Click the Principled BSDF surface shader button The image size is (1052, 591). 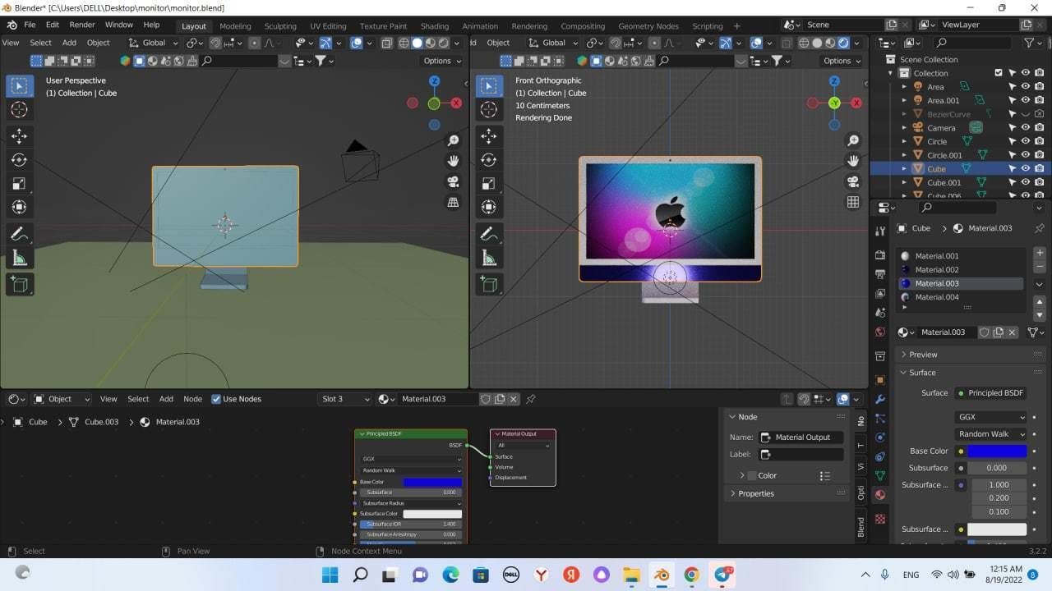tap(990, 393)
